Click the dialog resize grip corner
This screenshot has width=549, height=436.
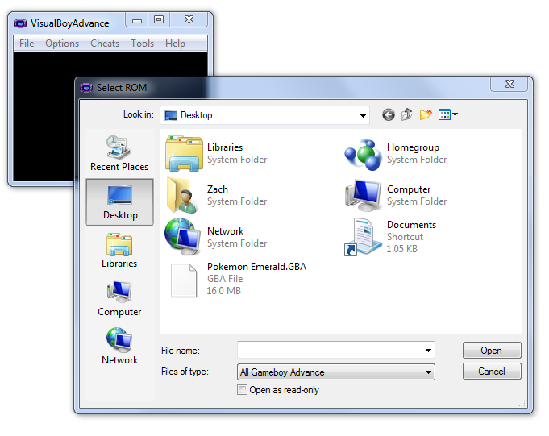(x=522, y=404)
